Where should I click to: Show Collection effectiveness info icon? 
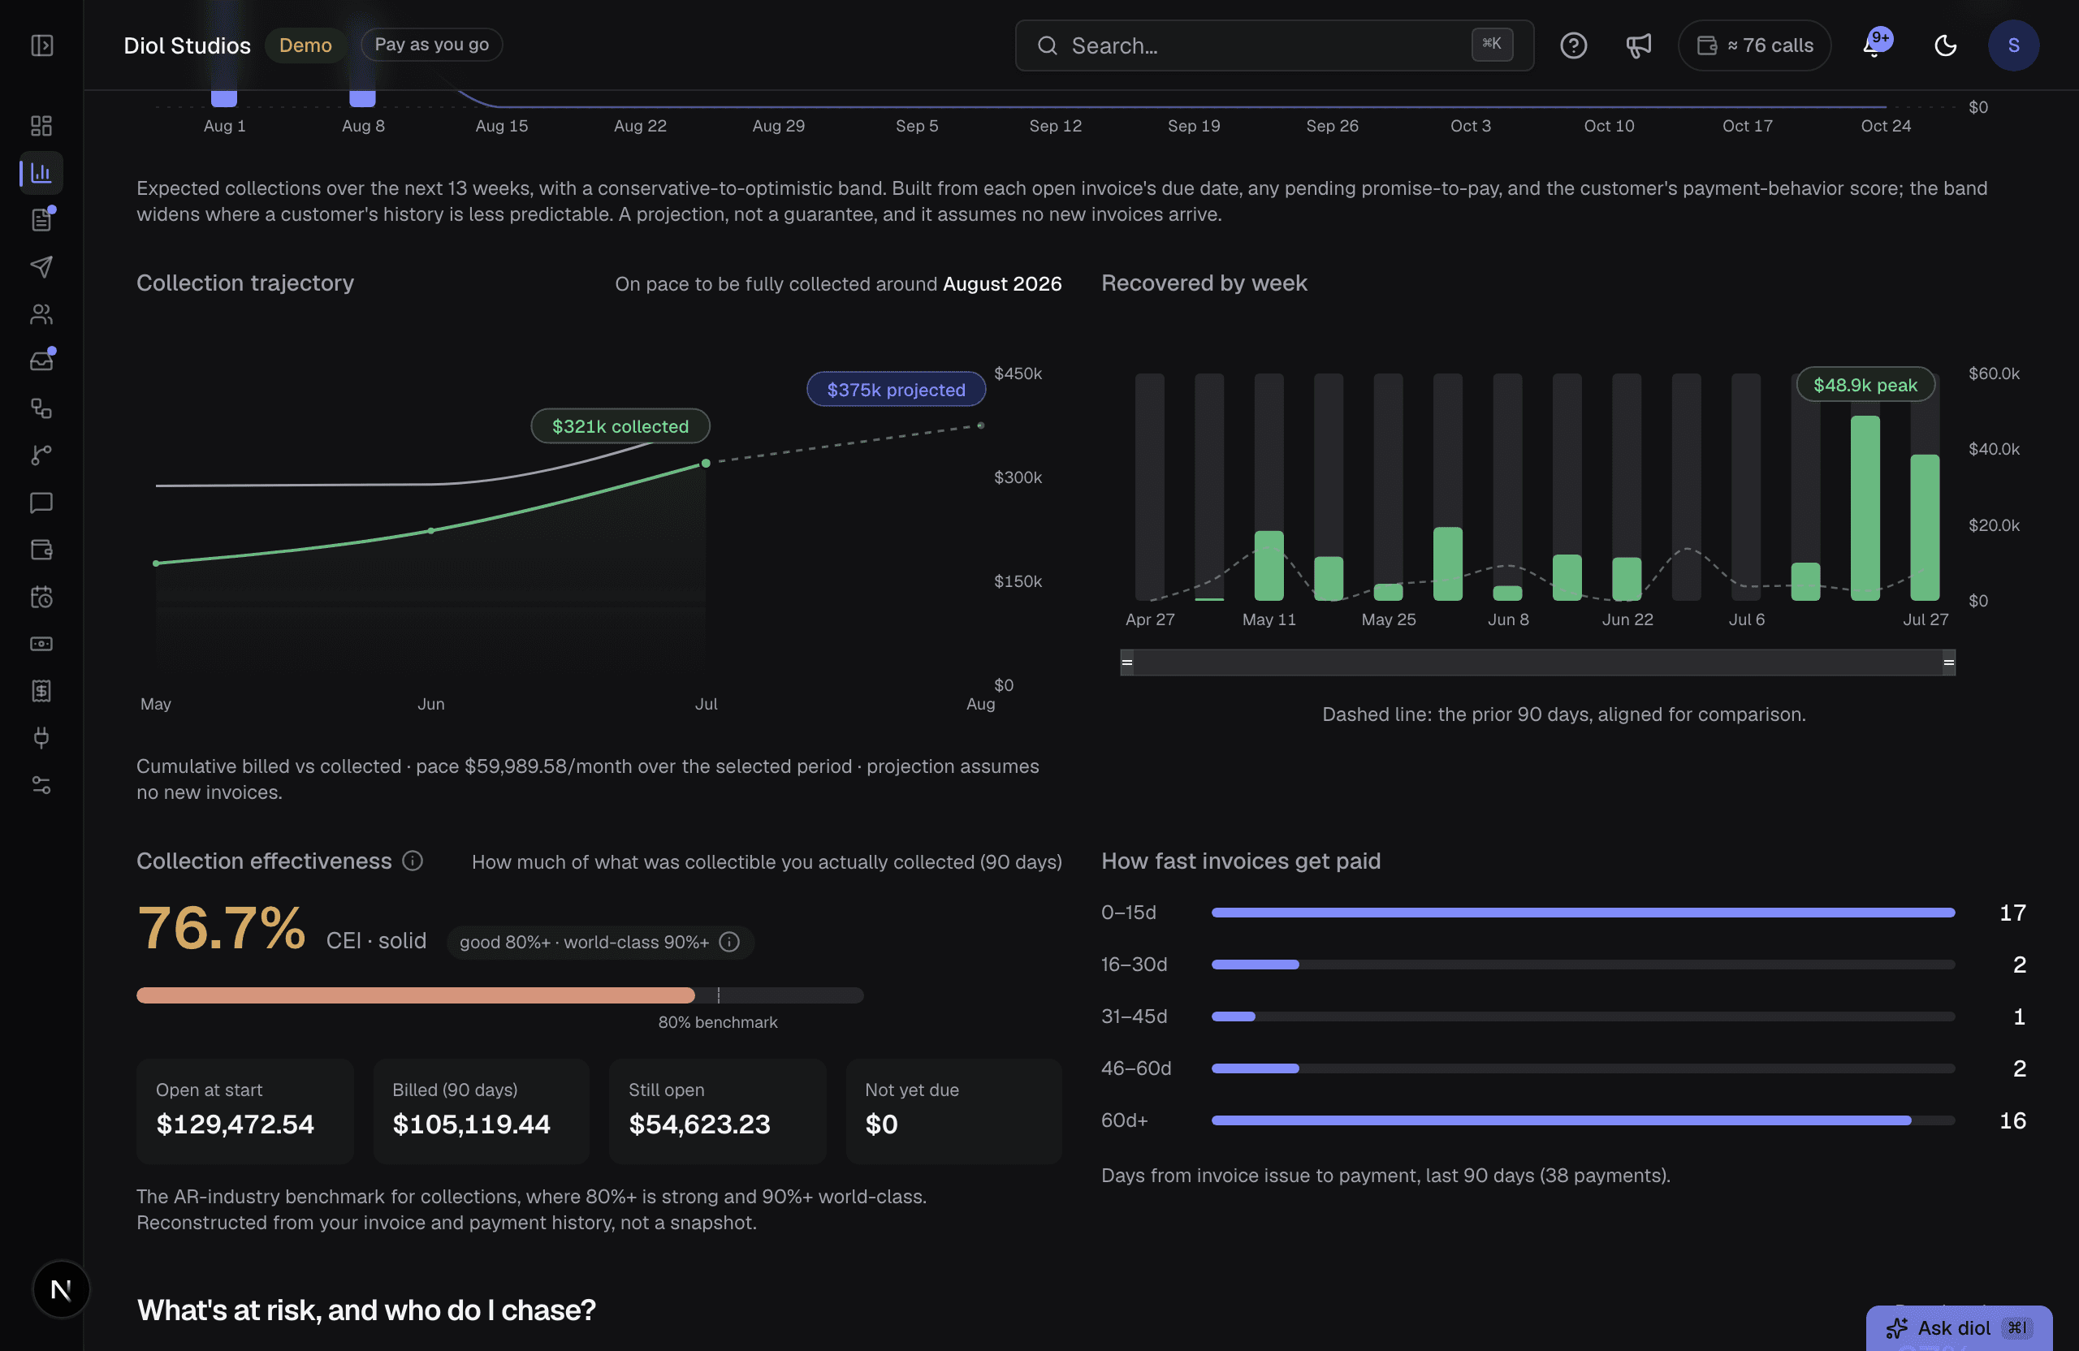pos(413,861)
